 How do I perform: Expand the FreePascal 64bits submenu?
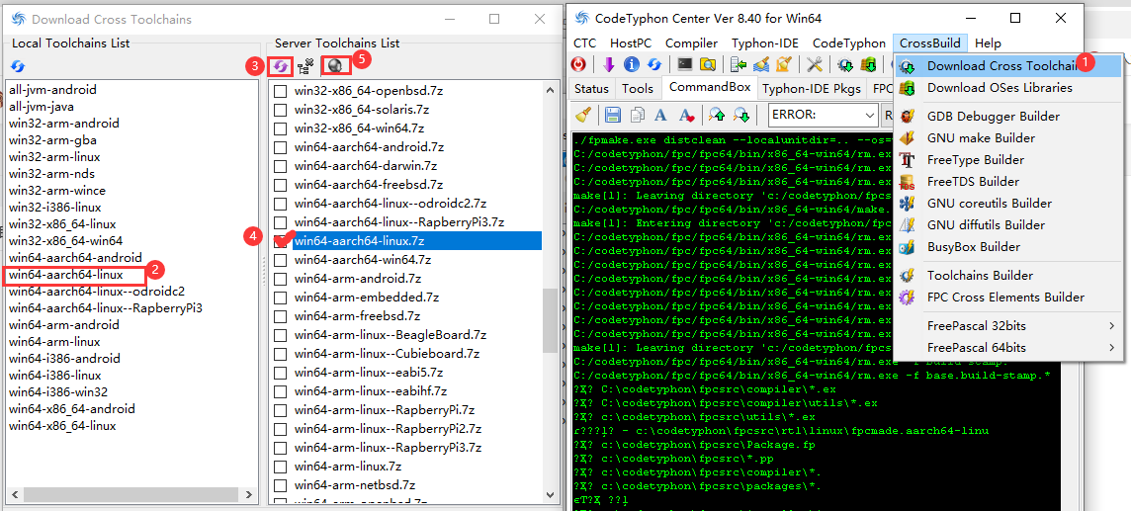pyautogui.click(x=1007, y=347)
